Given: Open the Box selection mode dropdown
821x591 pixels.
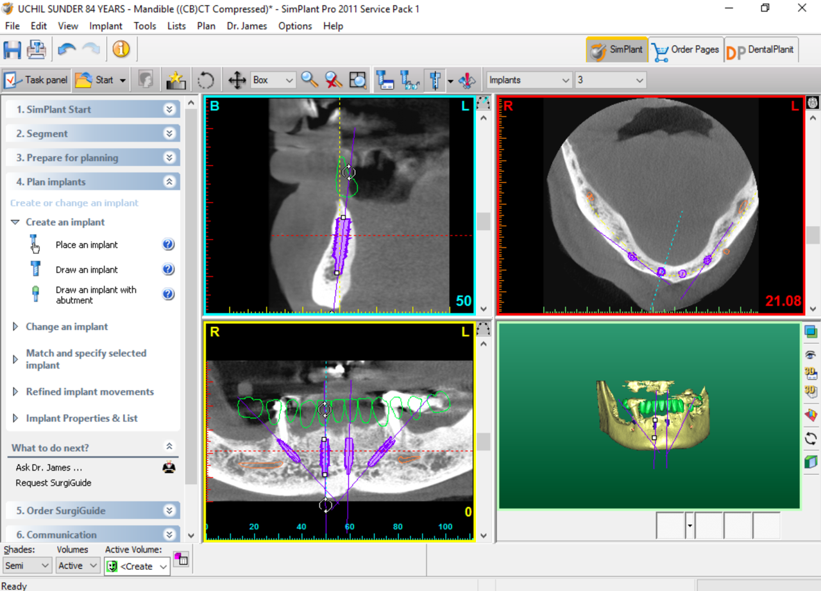Looking at the screenshot, I should 289,80.
